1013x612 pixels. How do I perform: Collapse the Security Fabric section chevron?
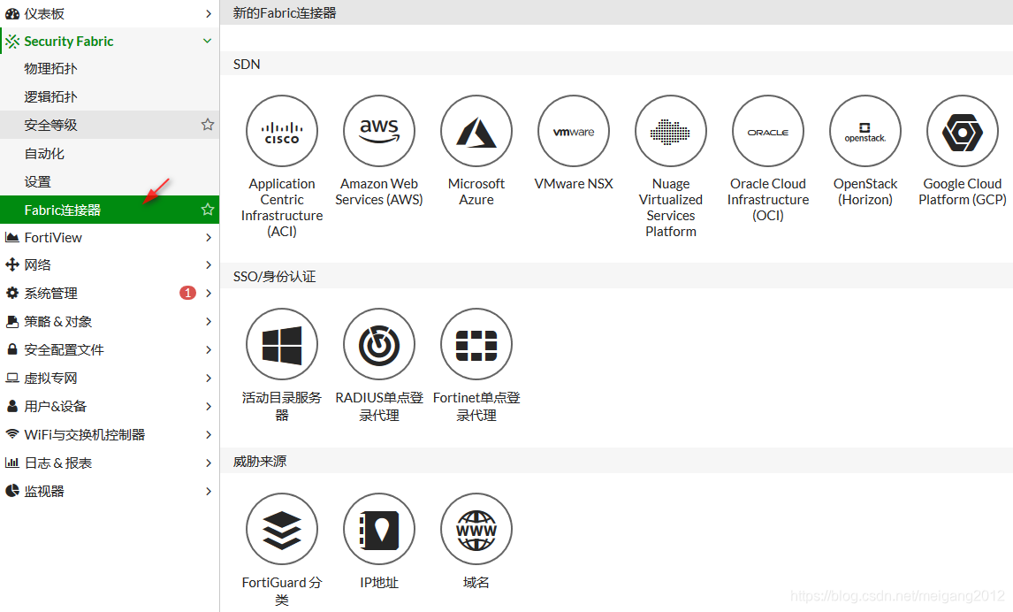208,41
